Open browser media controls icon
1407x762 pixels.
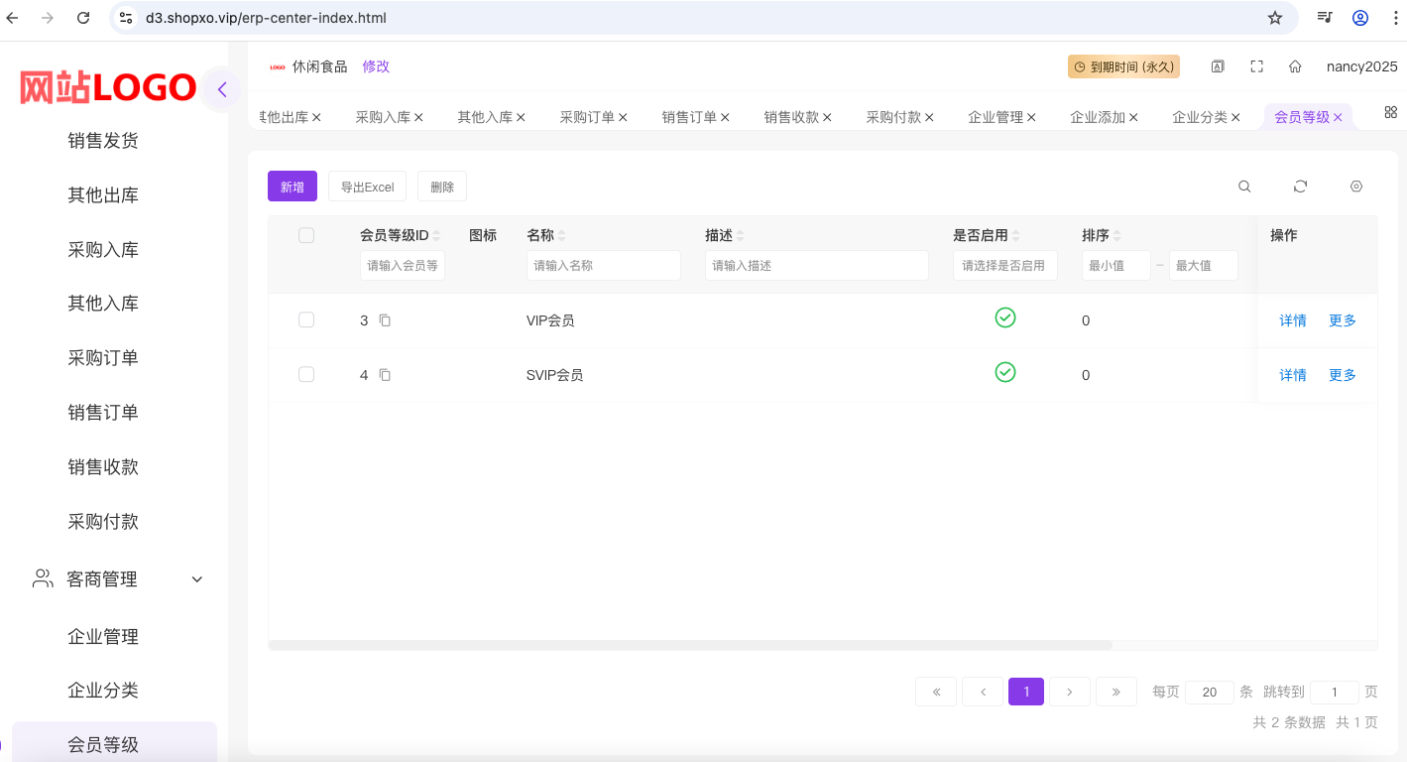1325,18
